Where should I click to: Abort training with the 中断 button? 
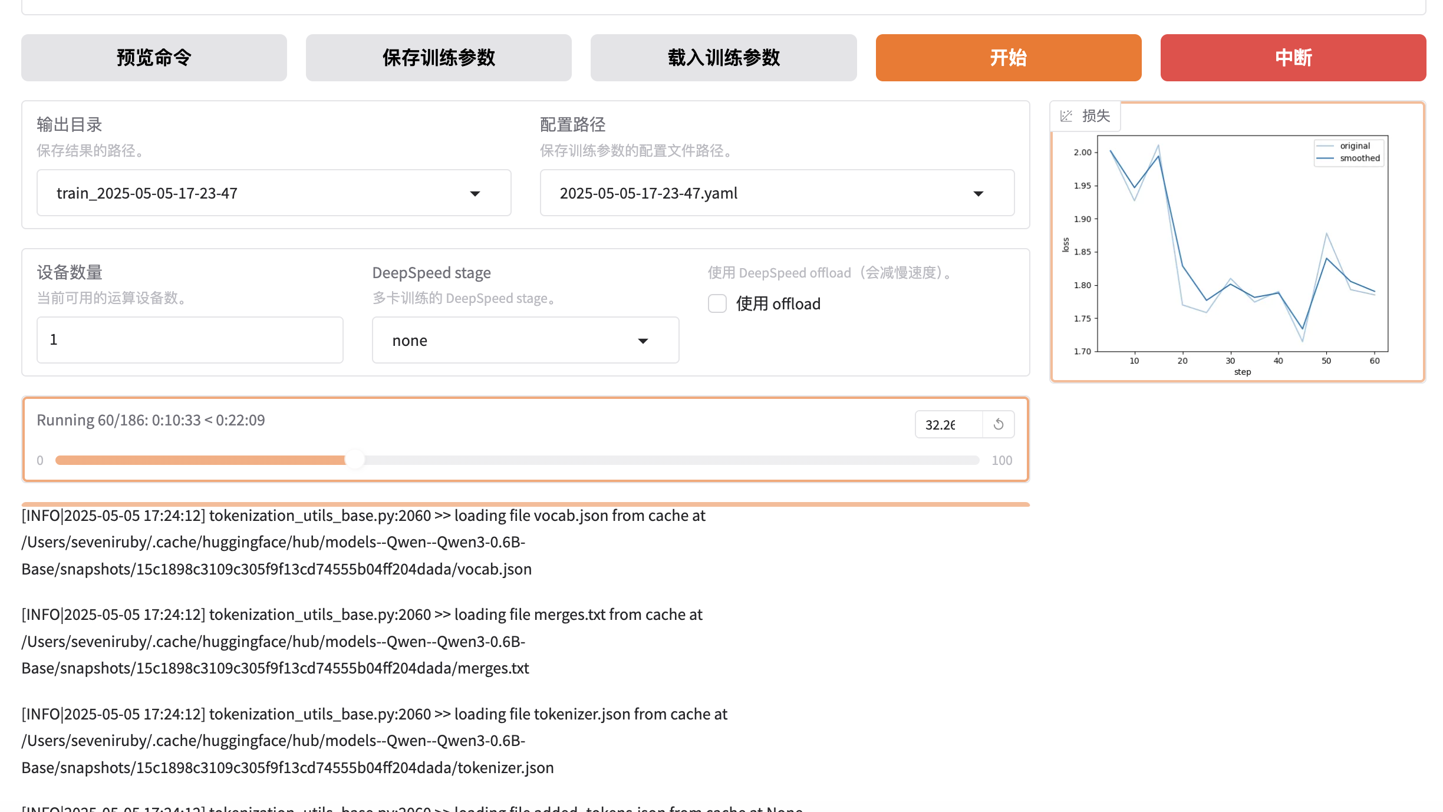coord(1293,58)
